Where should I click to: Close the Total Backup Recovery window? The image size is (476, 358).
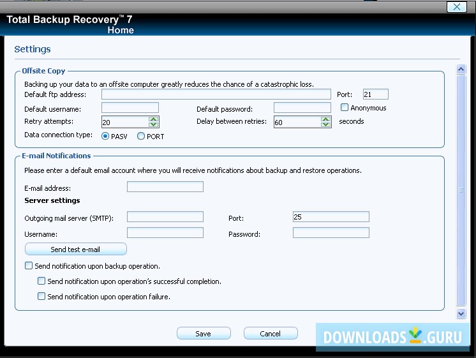coord(457,7)
